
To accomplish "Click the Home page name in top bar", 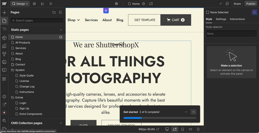I will point(136,4).
